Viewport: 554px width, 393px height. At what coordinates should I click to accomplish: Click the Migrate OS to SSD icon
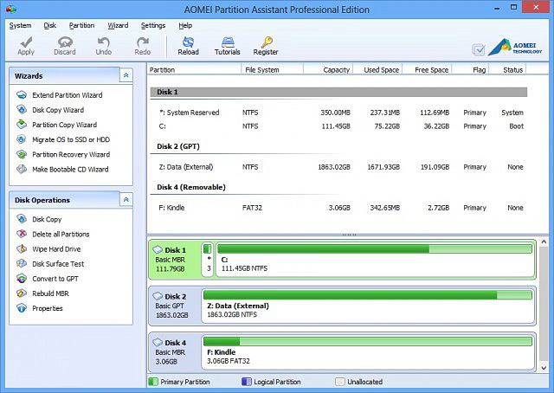click(x=22, y=139)
